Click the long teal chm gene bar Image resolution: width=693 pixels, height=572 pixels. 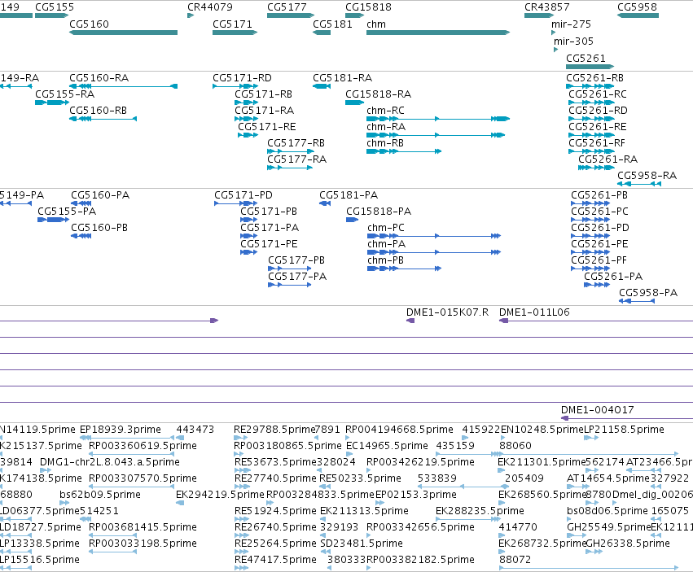click(x=438, y=33)
